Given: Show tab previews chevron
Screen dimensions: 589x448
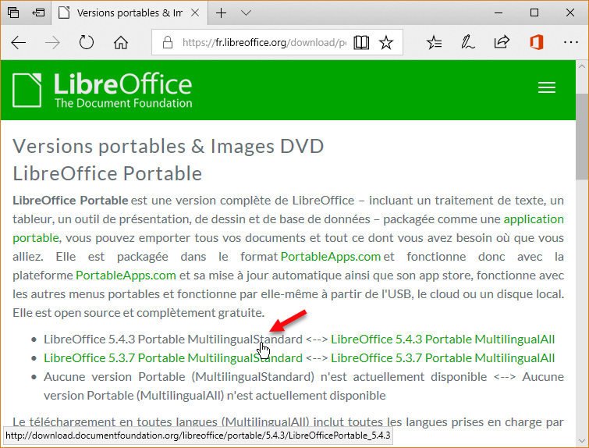Looking at the screenshot, I should (246, 12).
